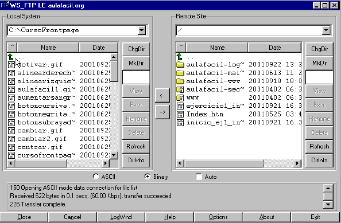
Task: Click the Close button in bottom bar
Action: point(24,217)
